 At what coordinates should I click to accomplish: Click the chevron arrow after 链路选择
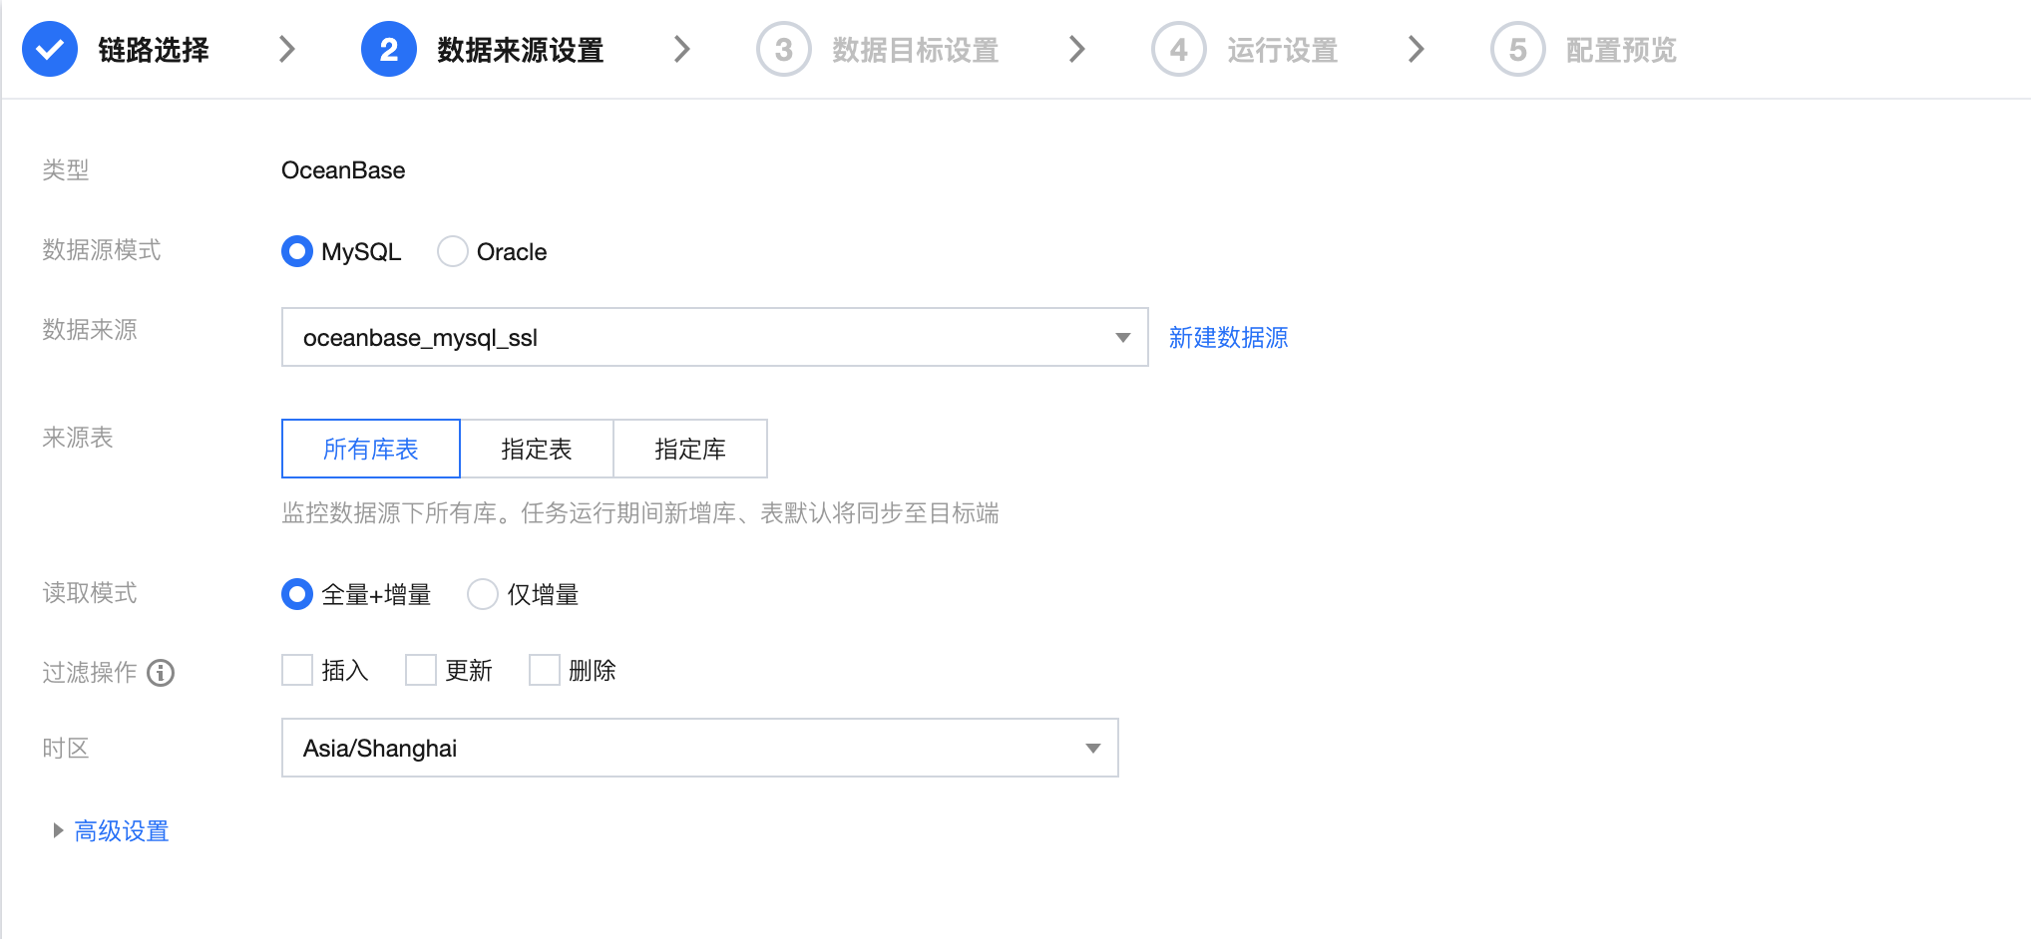pyautogui.click(x=287, y=49)
